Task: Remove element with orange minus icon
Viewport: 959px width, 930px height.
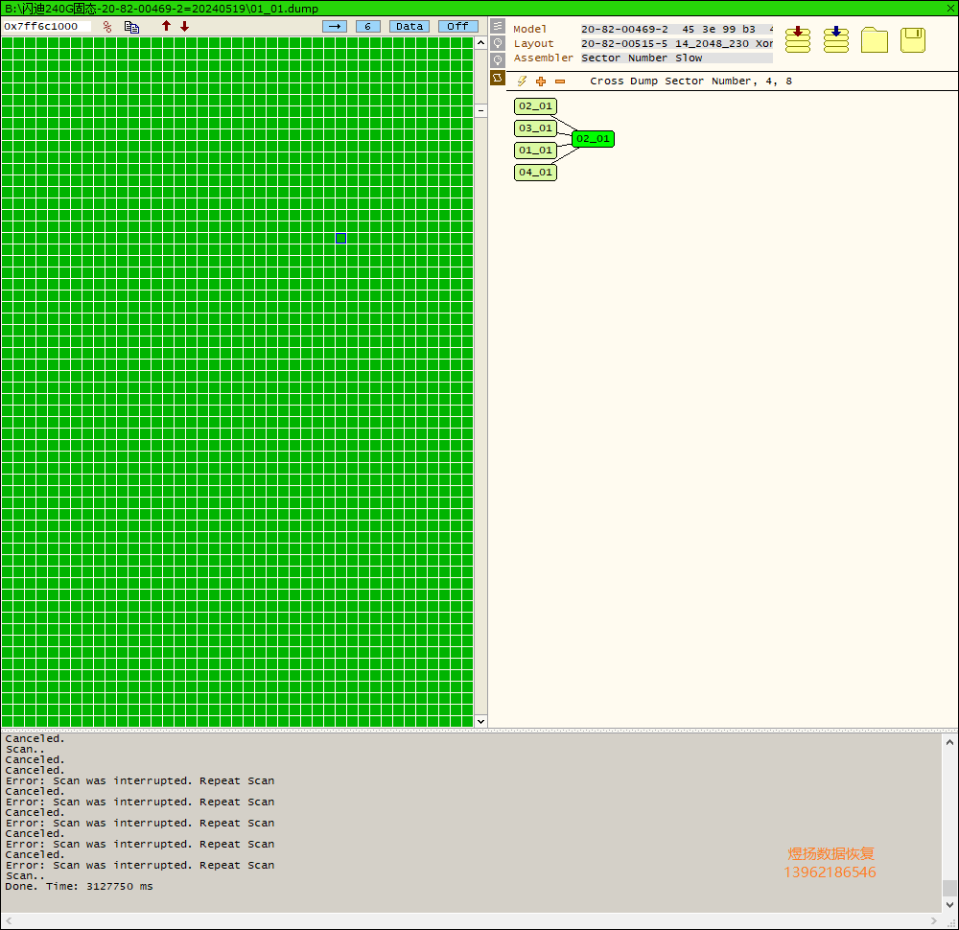Action: (x=560, y=81)
